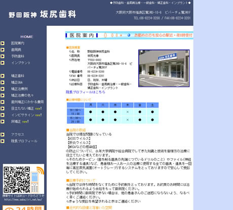Select the arrow icon next to 矯正歯科
The width and height of the screenshot is (233, 210).
tap(3, 76)
